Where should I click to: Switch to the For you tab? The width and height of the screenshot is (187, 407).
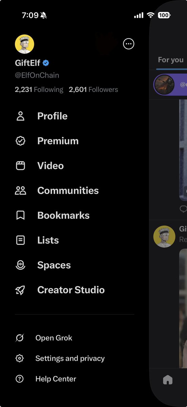click(171, 60)
